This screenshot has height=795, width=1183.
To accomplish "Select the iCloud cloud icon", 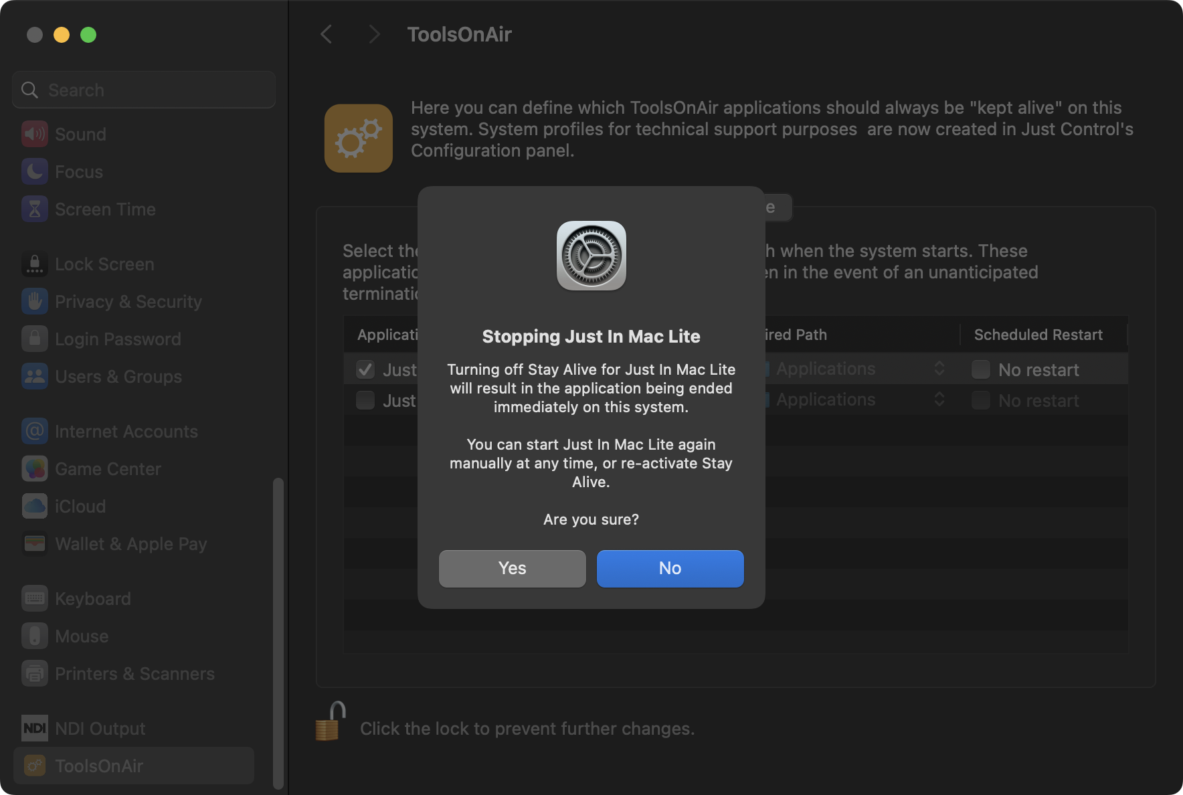I will tap(35, 506).
